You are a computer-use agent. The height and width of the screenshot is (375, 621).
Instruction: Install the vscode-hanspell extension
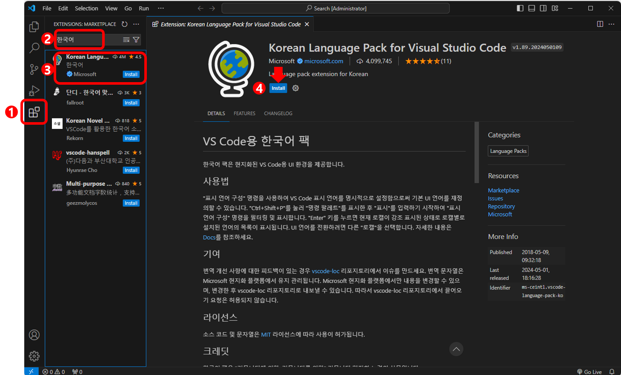coord(131,170)
